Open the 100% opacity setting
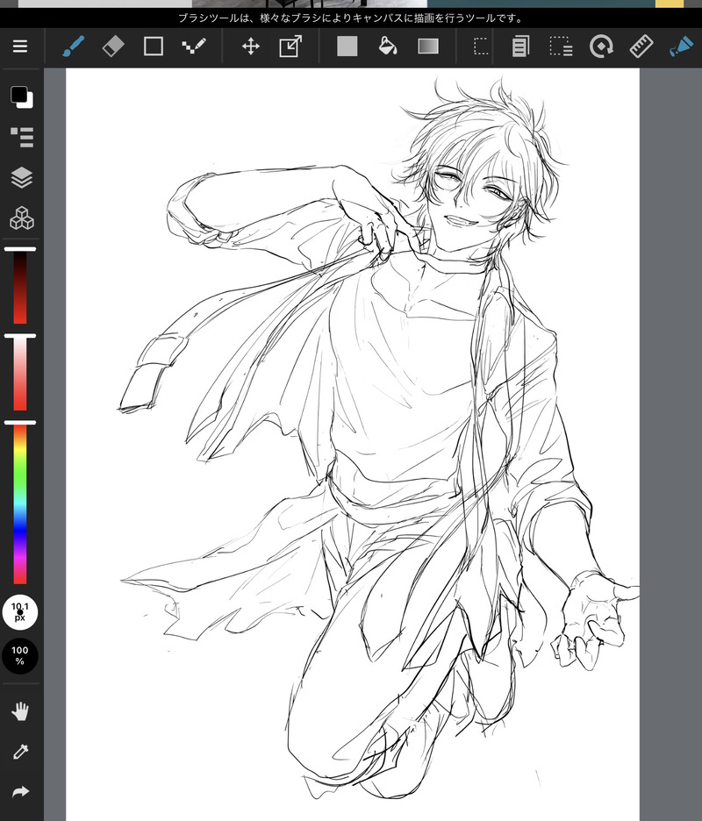 click(x=20, y=655)
